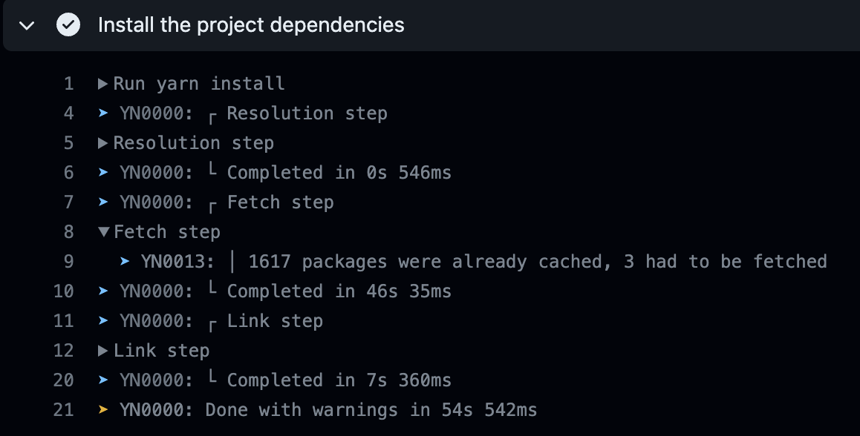The image size is (860, 436).
Task: Click blue arrow on Completed in 7s line
Action: (103, 380)
